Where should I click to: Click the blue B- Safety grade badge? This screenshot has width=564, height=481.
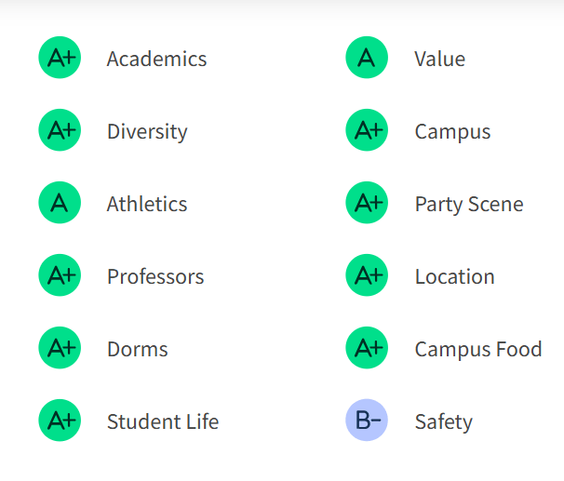(367, 421)
